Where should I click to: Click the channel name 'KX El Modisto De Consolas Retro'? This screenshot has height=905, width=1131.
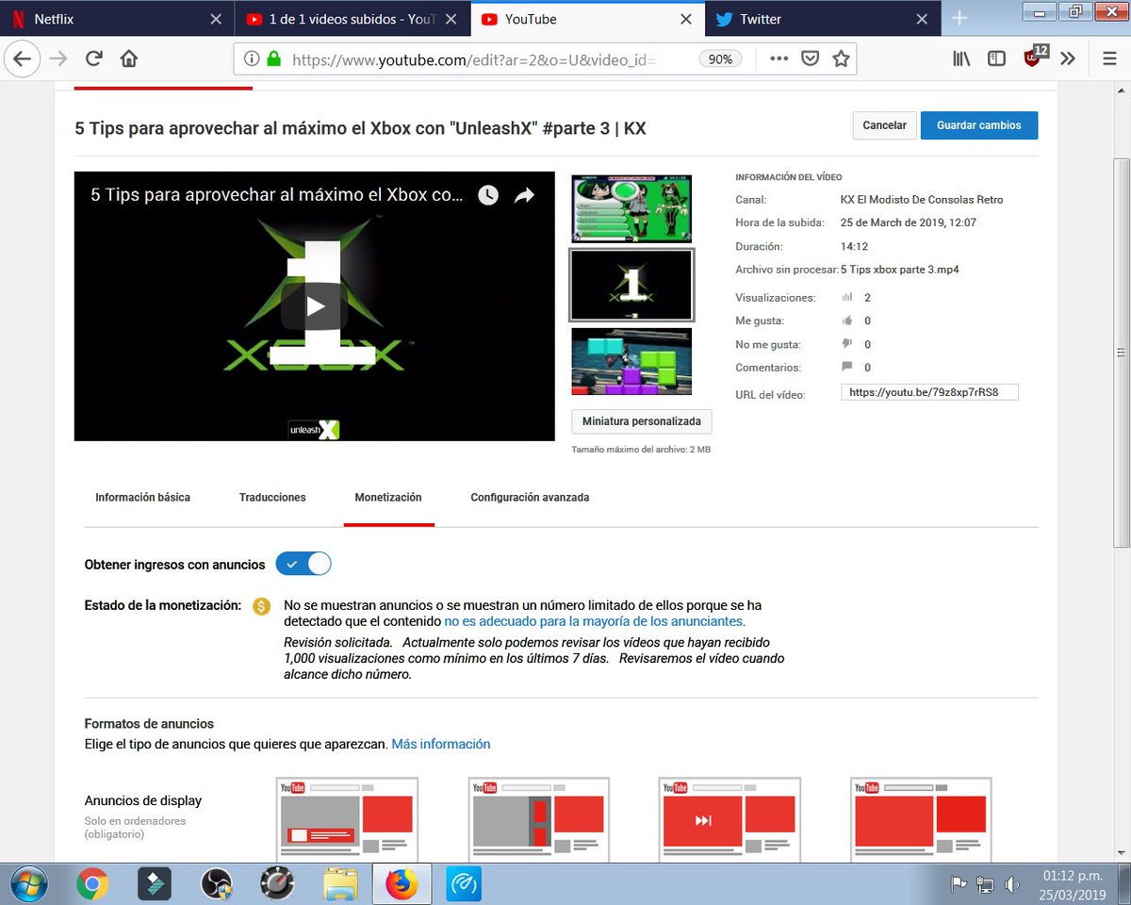pos(922,200)
